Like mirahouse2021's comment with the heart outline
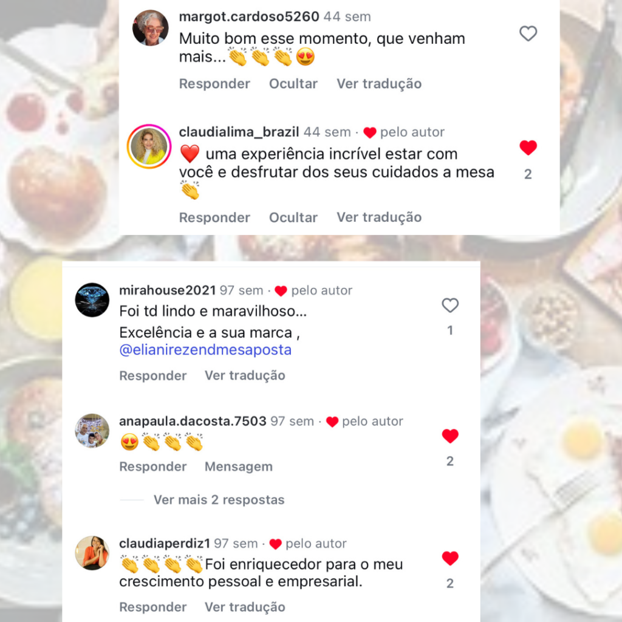622x622 pixels. tap(450, 305)
